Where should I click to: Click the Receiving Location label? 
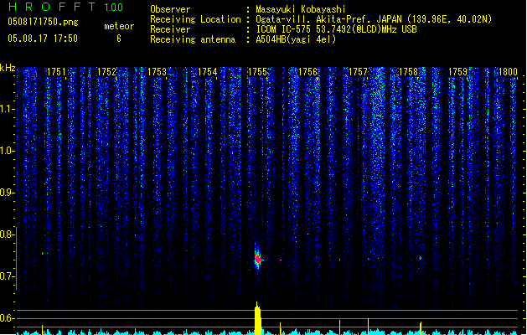195,19
